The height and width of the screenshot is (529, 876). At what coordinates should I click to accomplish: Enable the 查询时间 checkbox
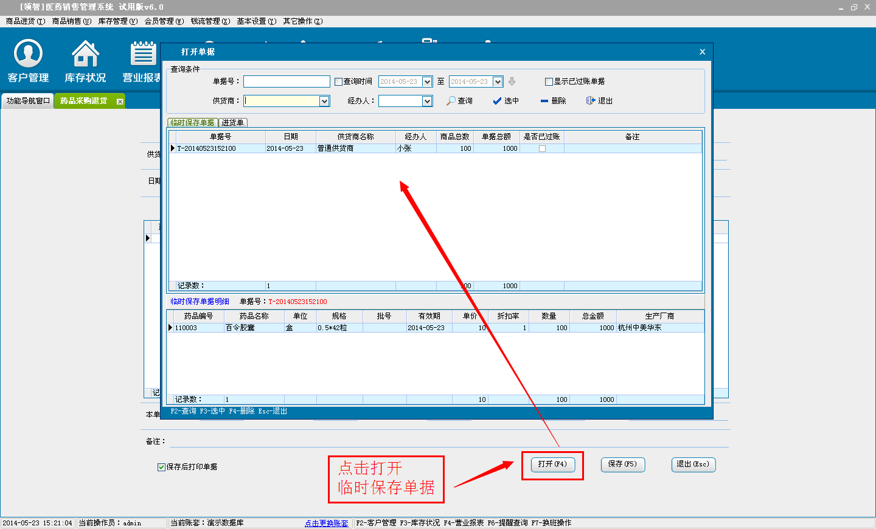tap(339, 81)
